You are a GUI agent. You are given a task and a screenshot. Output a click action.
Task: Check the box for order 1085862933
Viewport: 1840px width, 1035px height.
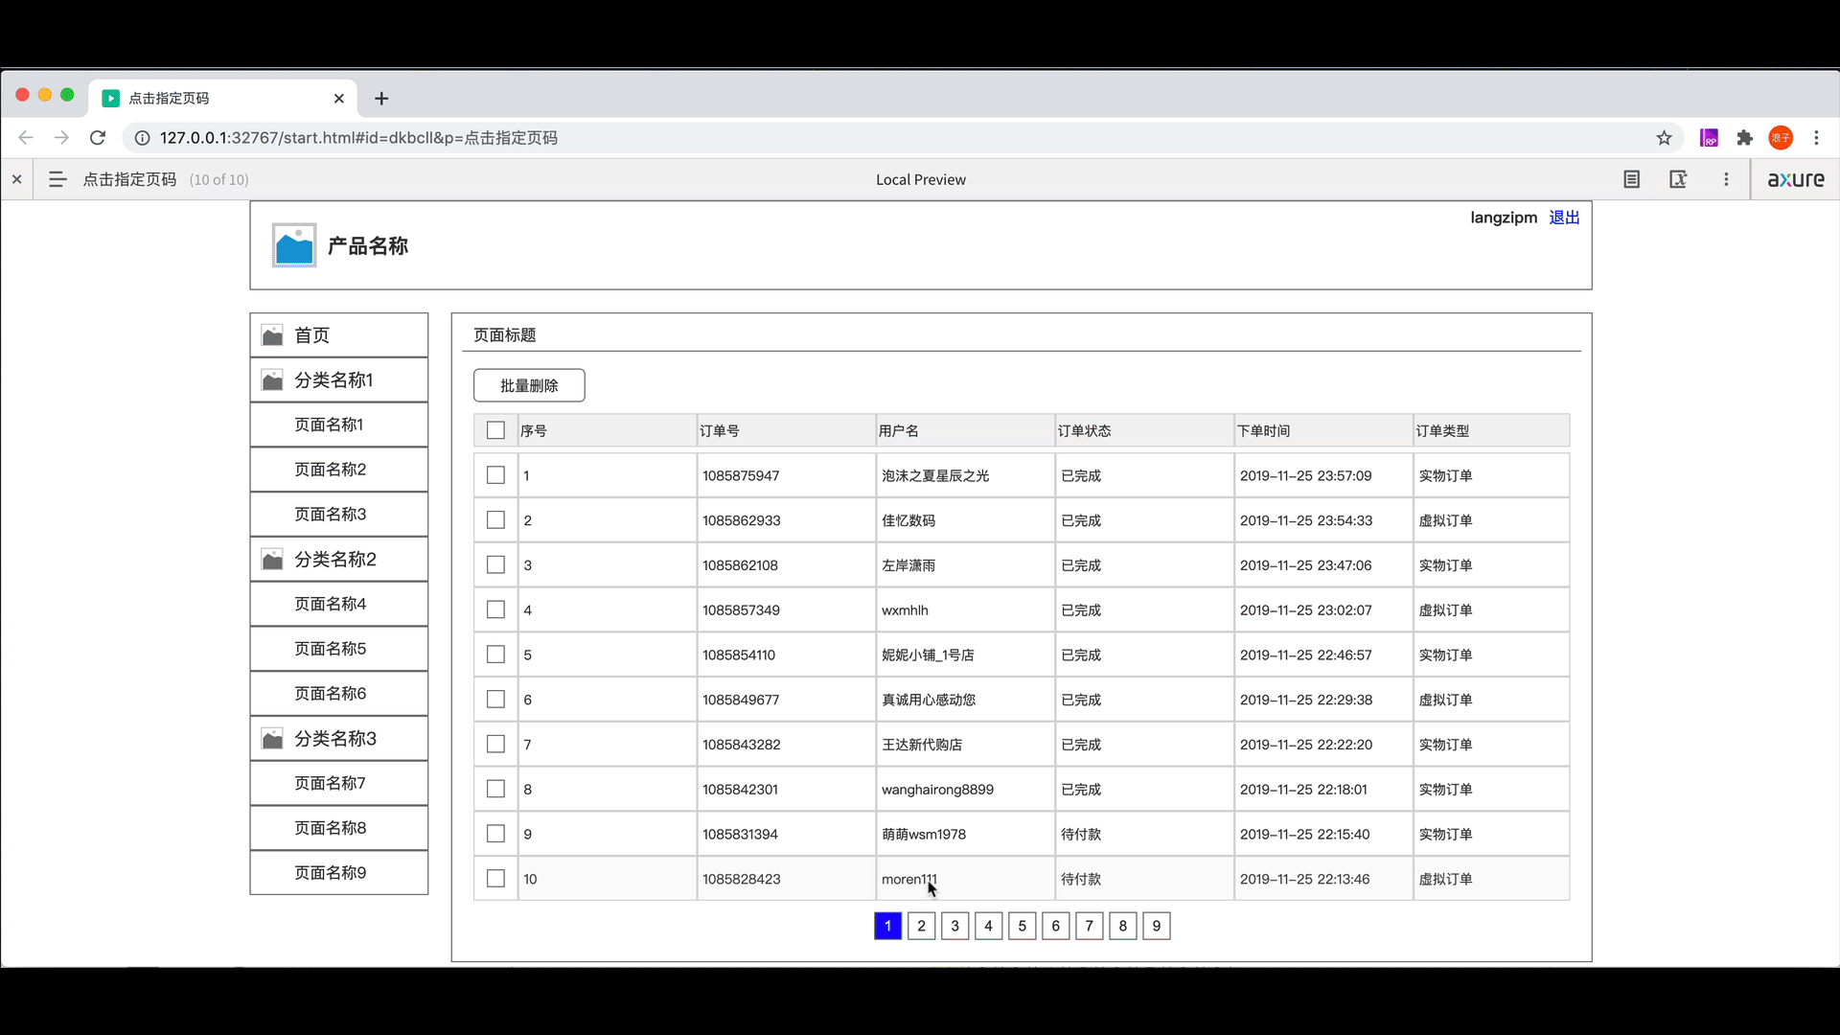(495, 520)
